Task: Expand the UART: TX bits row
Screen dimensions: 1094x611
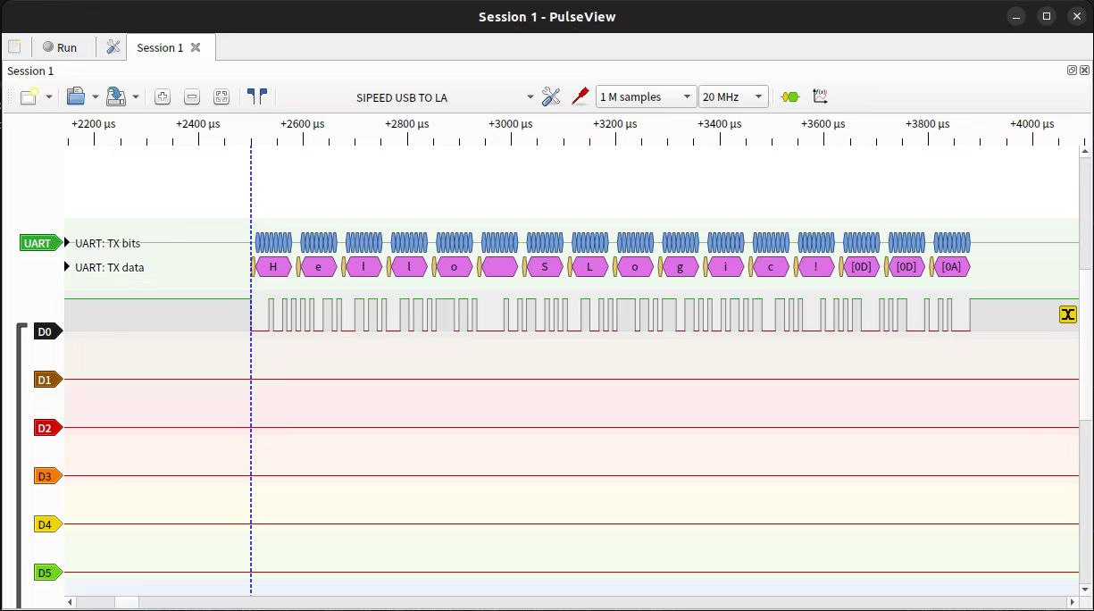Action: coord(67,243)
